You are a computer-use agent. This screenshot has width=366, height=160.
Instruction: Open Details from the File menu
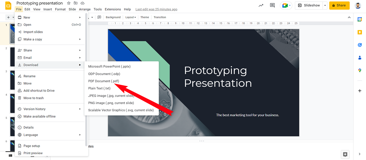[50, 127]
